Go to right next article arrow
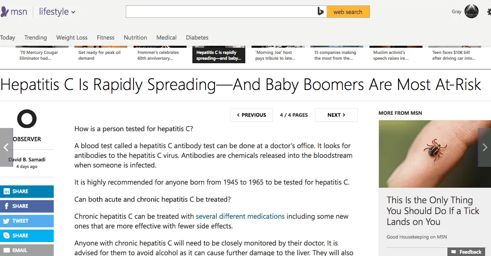This screenshot has height=256, width=491. (485, 147)
